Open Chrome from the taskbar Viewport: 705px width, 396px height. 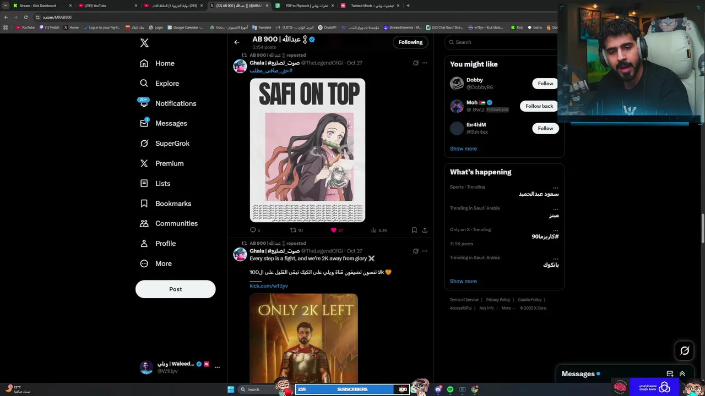click(475, 389)
